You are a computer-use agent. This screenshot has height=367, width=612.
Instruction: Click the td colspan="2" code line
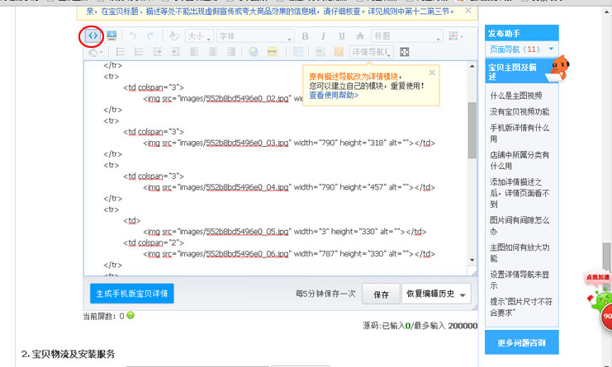click(154, 242)
